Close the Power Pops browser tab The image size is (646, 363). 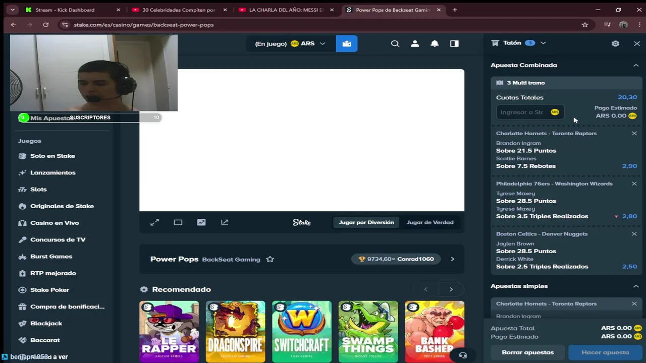point(439,10)
